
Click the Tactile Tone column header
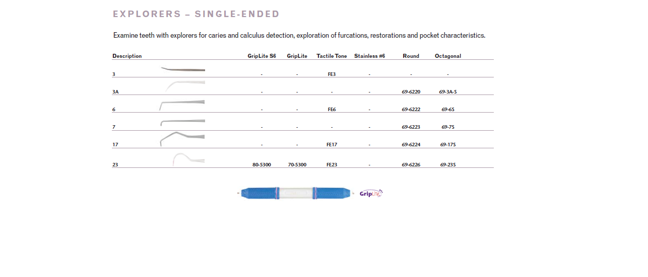click(x=332, y=56)
